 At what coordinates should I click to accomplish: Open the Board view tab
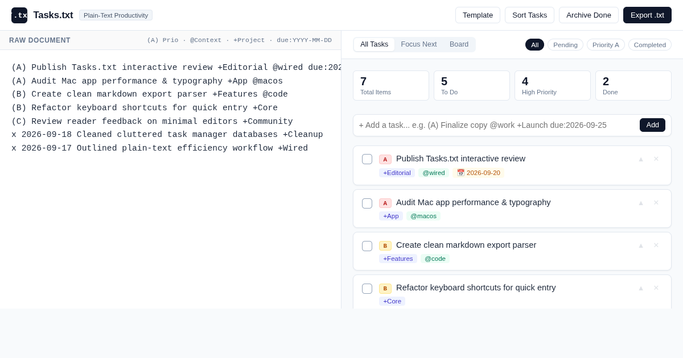pyautogui.click(x=459, y=44)
